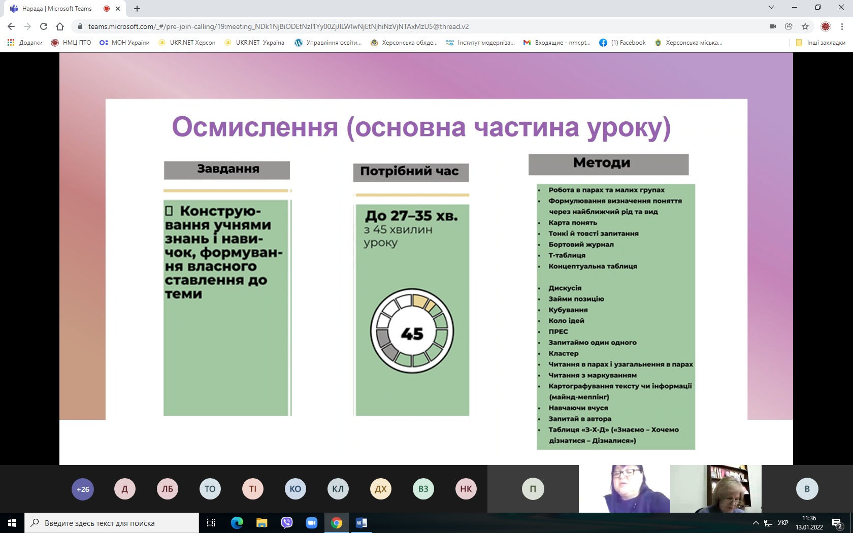Open Microsoft Word from the taskbar
The image size is (853, 533).
coord(361,522)
